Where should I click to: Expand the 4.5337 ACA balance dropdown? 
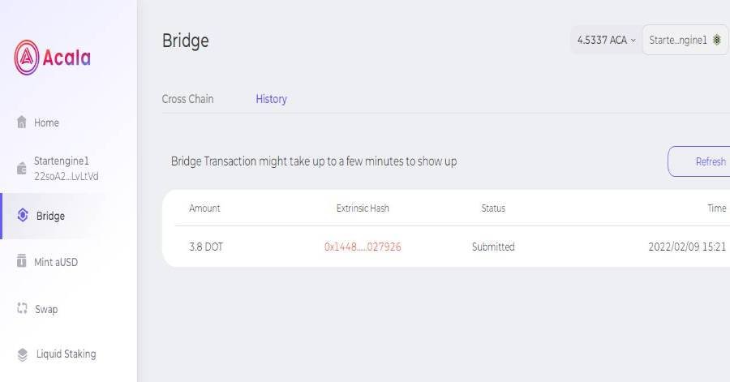coord(606,40)
